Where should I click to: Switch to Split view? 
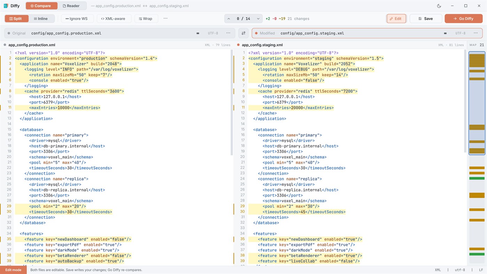coord(16,19)
